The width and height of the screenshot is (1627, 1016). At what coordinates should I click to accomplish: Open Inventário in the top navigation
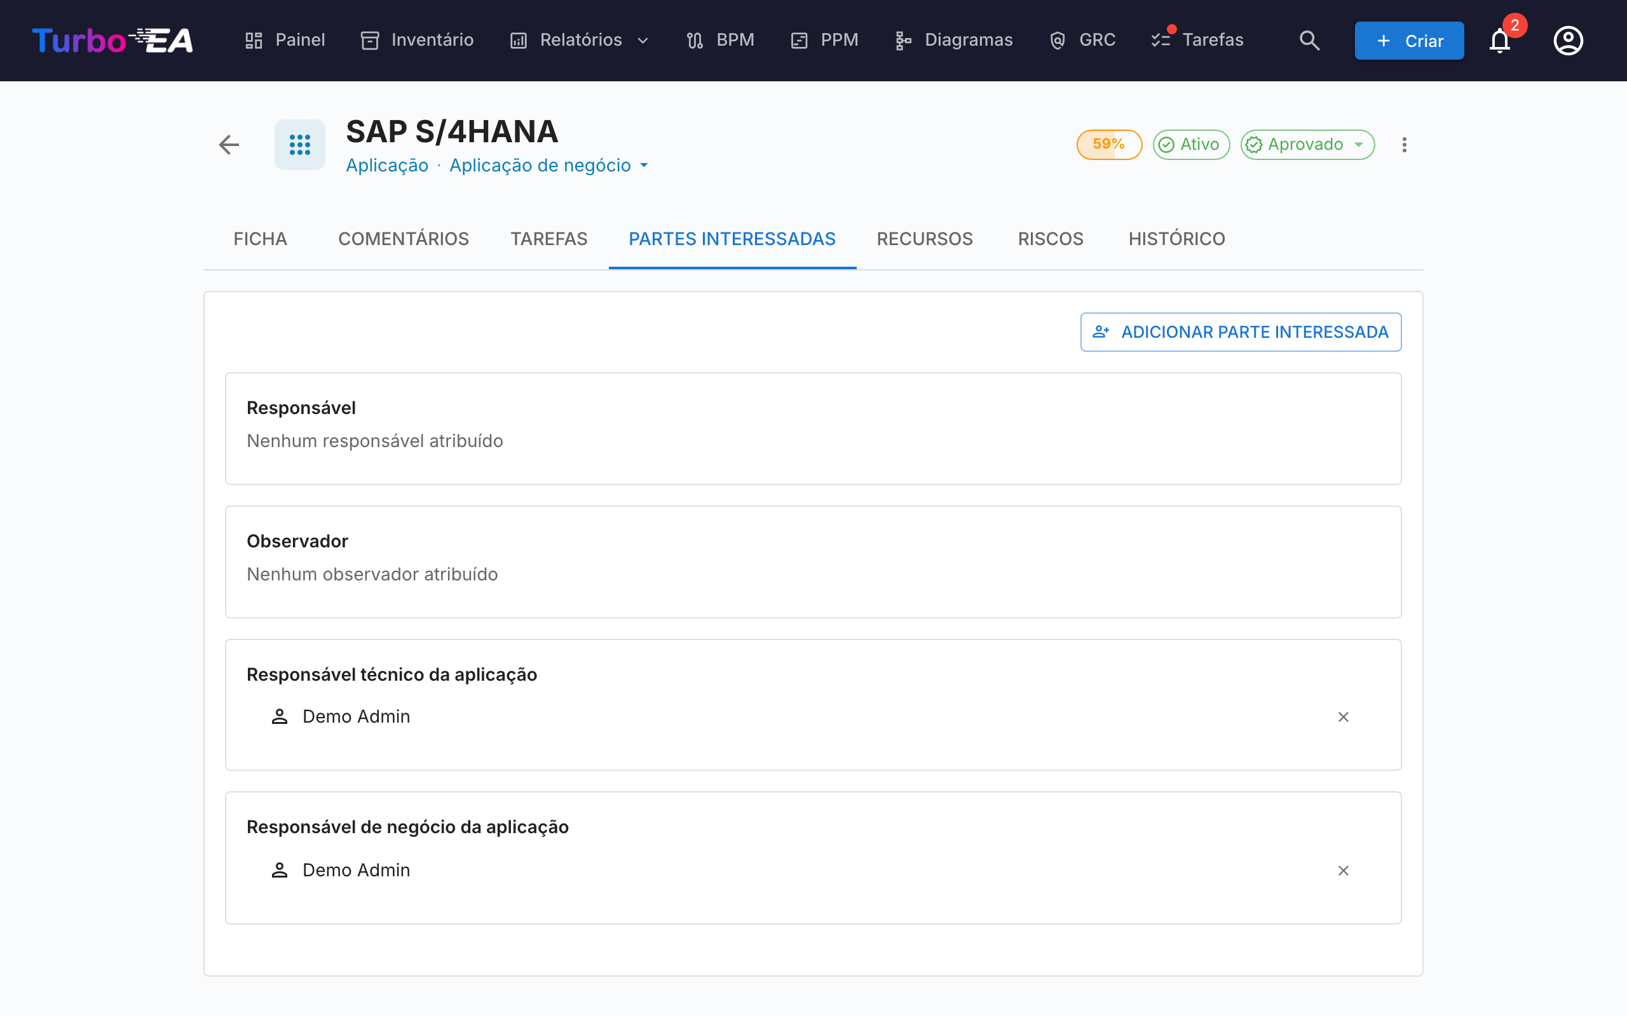pyautogui.click(x=418, y=40)
